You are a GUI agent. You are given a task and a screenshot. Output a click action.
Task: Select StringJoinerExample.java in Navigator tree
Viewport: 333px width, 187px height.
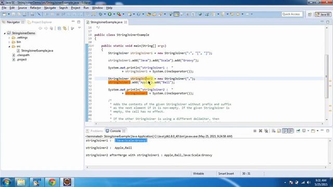tap(37, 51)
